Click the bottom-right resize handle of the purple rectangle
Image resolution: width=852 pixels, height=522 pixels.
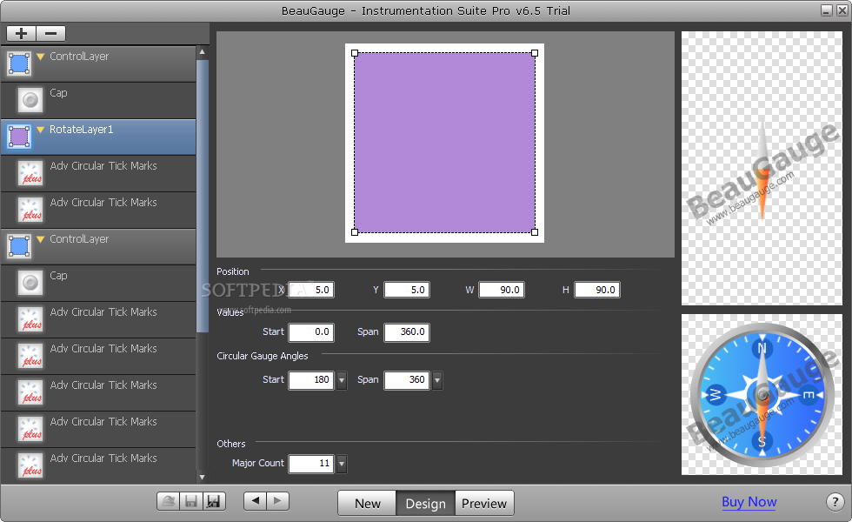(535, 232)
